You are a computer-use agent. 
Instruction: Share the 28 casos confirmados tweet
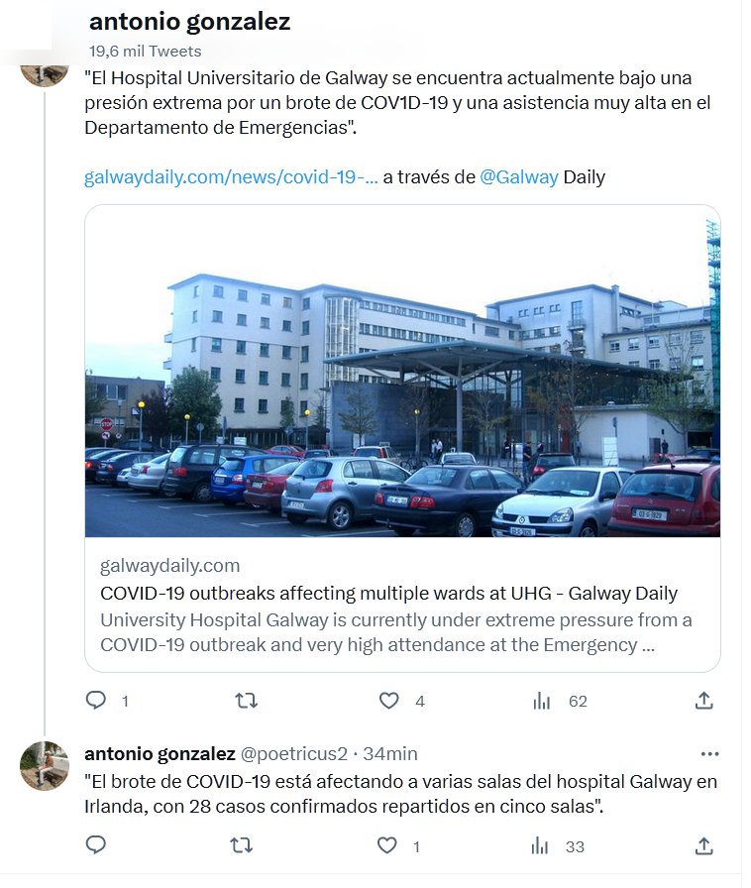click(703, 846)
